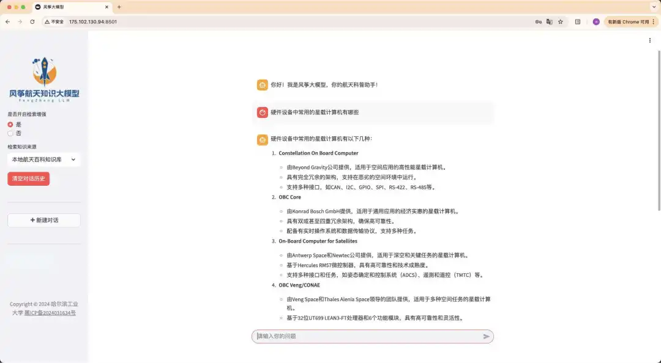Click the translate page icon in address bar

point(550,21)
